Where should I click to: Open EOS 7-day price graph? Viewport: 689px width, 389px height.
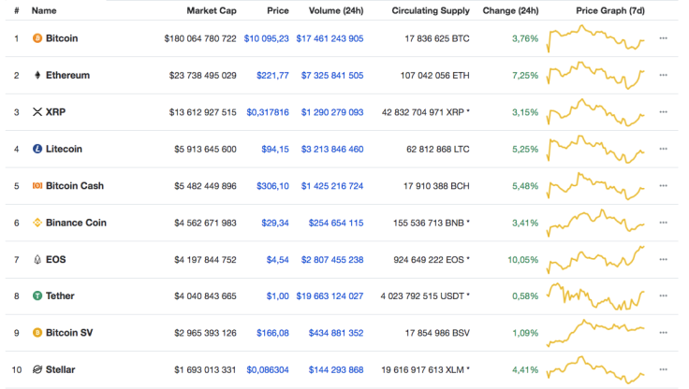(x=595, y=259)
